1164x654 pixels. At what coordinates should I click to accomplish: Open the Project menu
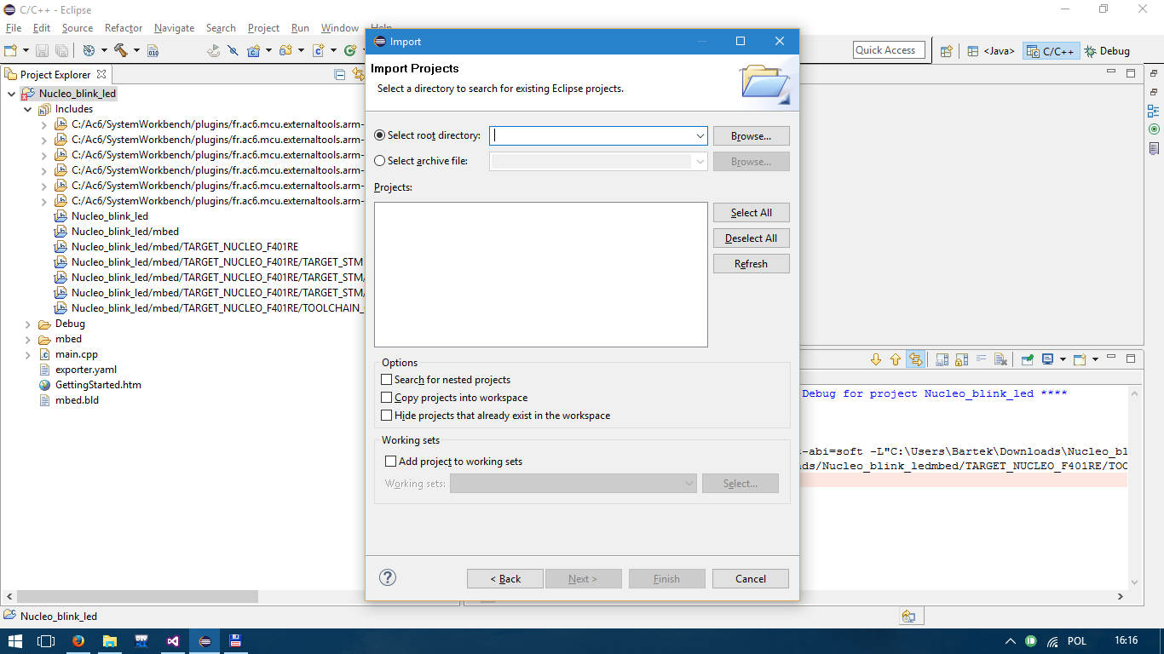point(263,28)
